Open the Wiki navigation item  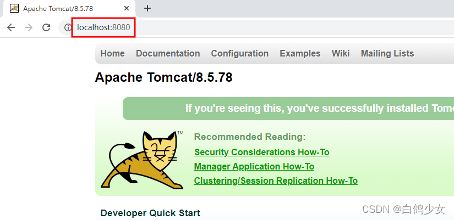pyautogui.click(x=341, y=53)
